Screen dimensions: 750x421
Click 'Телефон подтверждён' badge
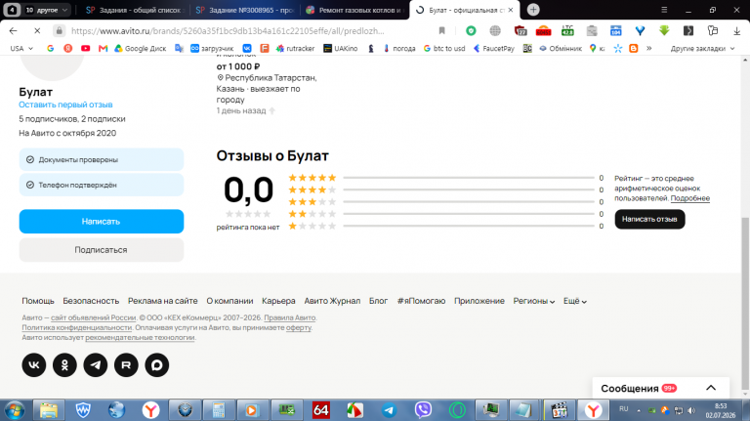point(102,185)
